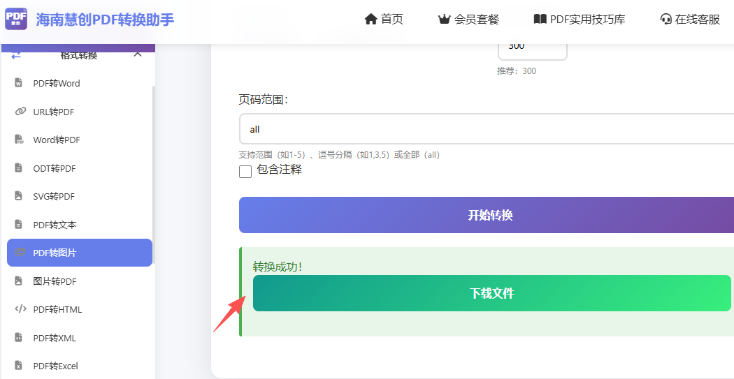Select PDF转Excel in the sidebar
The image size is (734, 379).
[x=80, y=366]
